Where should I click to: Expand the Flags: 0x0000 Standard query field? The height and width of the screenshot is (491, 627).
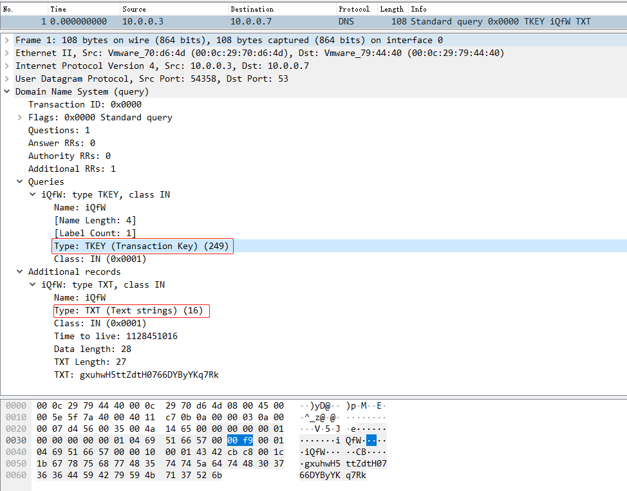click(x=19, y=117)
